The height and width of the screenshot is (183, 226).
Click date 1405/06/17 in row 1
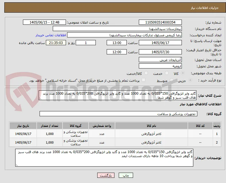pos(23,134)
